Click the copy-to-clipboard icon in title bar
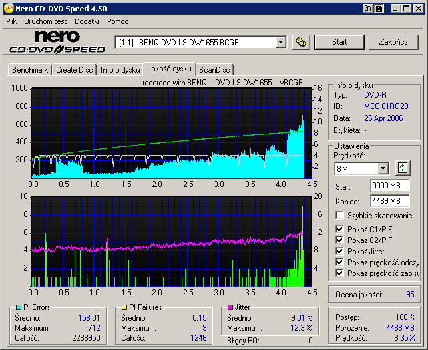 point(368,9)
